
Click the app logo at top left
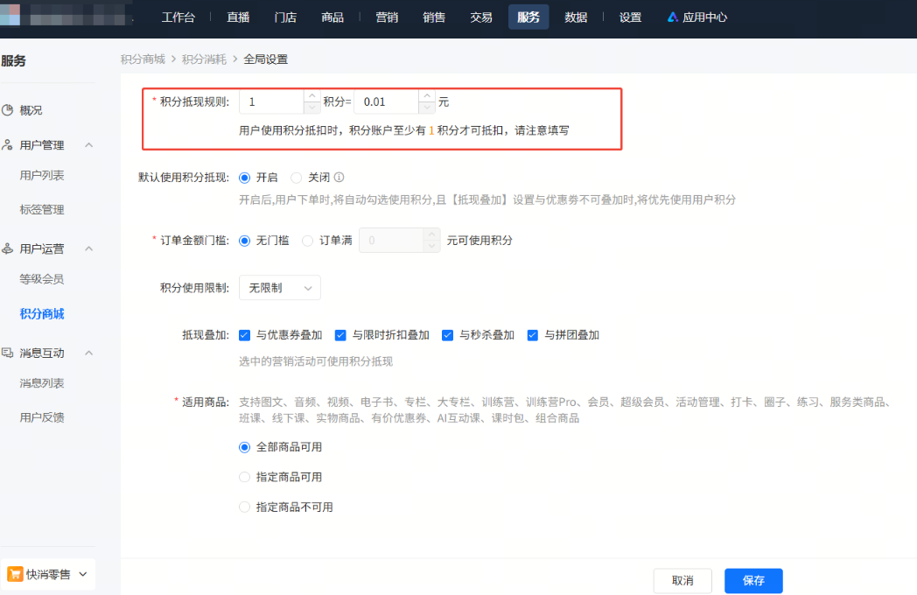11,16
